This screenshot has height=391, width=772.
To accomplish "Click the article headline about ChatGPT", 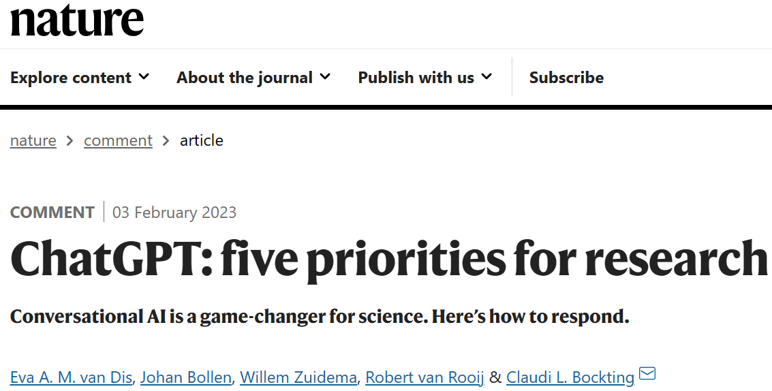I will pos(389,259).
